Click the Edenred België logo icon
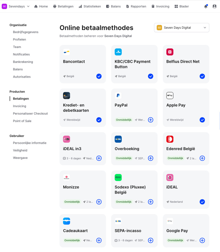The height and width of the screenshot is (252, 220). point(170,139)
